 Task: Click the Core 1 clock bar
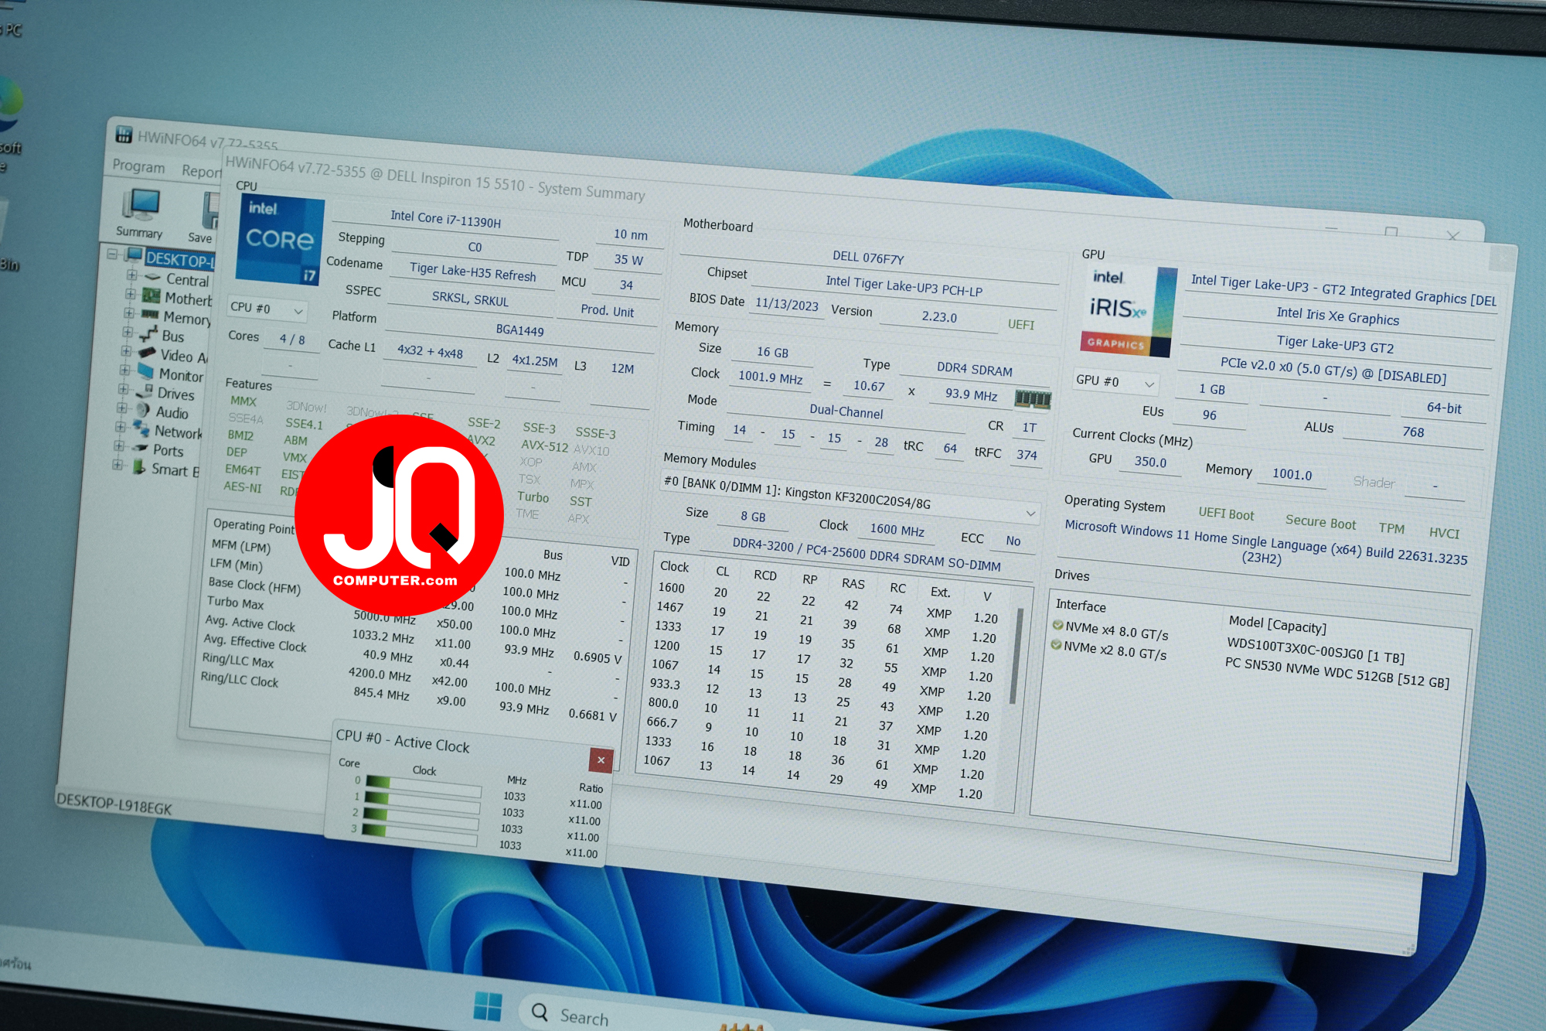point(422,802)
